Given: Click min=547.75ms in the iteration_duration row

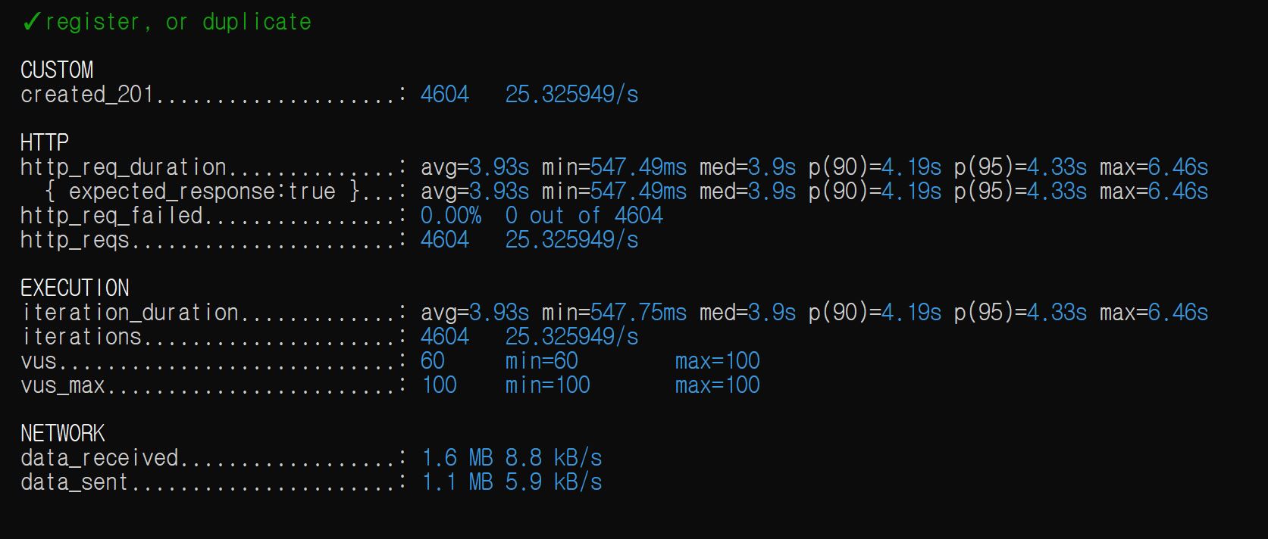Looking at the screenshot, I should (615, 313).
